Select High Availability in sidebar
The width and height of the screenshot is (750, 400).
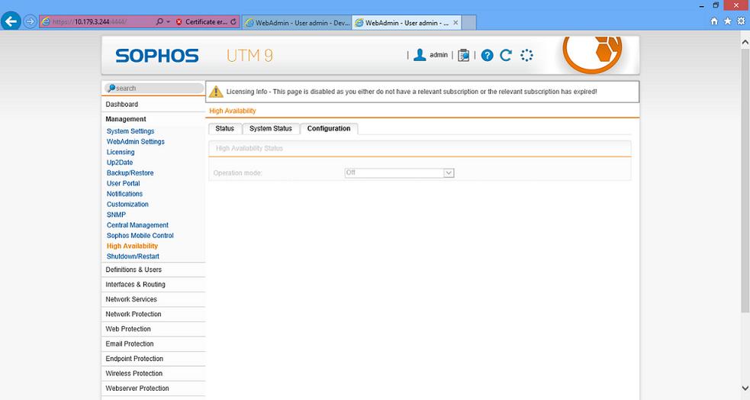click(x=132, y=246)
